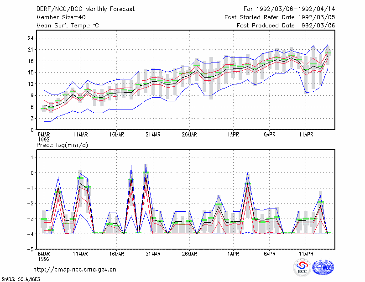Viewport: 365px width, 282px height.
Task: Click the GrADS: COLA/IGES credit text
Action: [21, 279]
